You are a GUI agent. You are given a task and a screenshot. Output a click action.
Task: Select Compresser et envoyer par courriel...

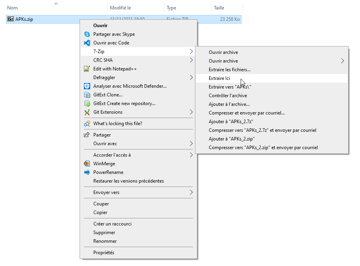click(272, 113)
